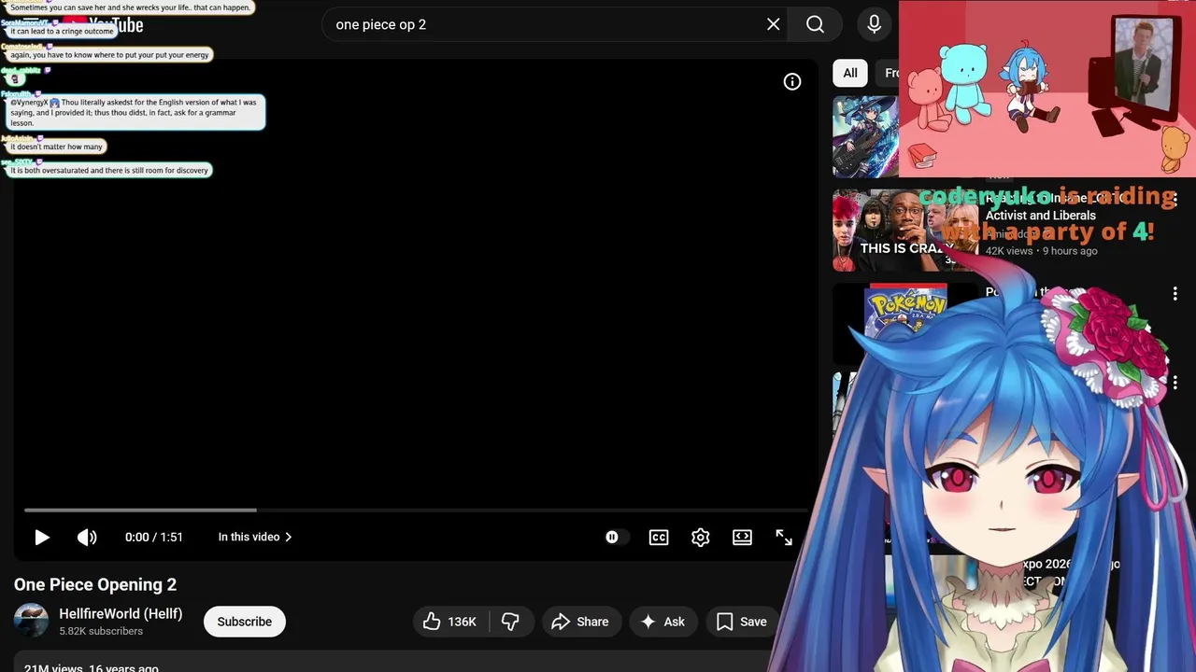This screenshot has height=672, width=1196.
Task: Open the anime witch guitar video thumbnail
Action: pos(865,137)
